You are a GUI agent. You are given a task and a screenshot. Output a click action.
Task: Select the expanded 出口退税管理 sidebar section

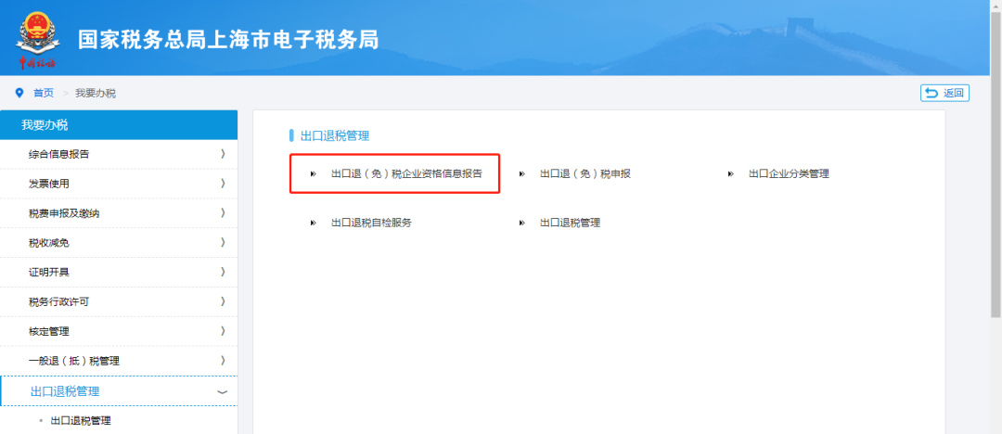tap(119, 391)
